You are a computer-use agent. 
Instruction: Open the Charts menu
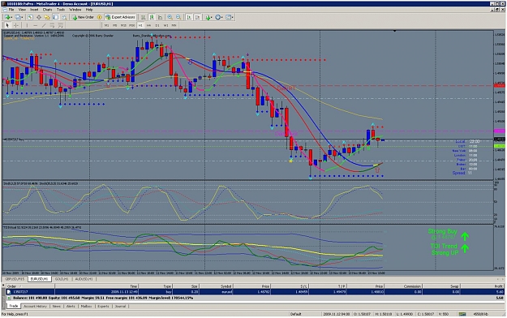(47, 10)
